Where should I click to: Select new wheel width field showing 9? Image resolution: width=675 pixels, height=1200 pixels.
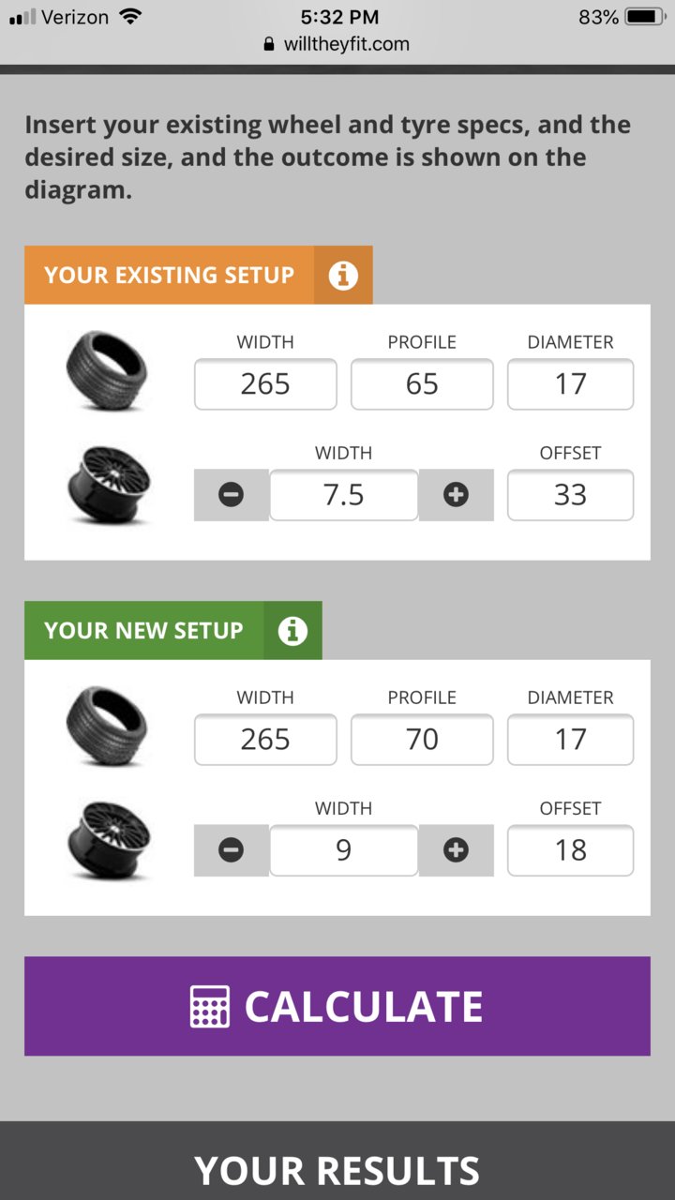pos(344,850)
